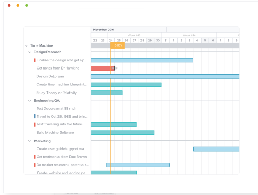Click the Create time machine blueprint bar

click(126, 85)
